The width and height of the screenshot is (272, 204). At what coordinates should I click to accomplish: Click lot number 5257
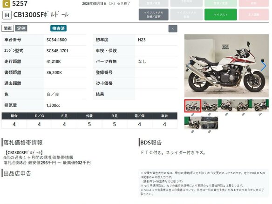pos(20,3)
